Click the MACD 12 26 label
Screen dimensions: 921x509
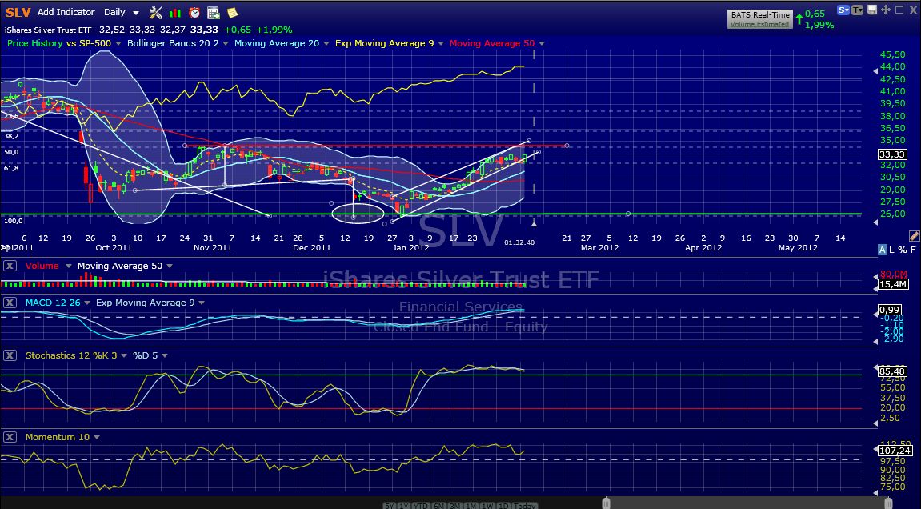[x=53, y=303]
